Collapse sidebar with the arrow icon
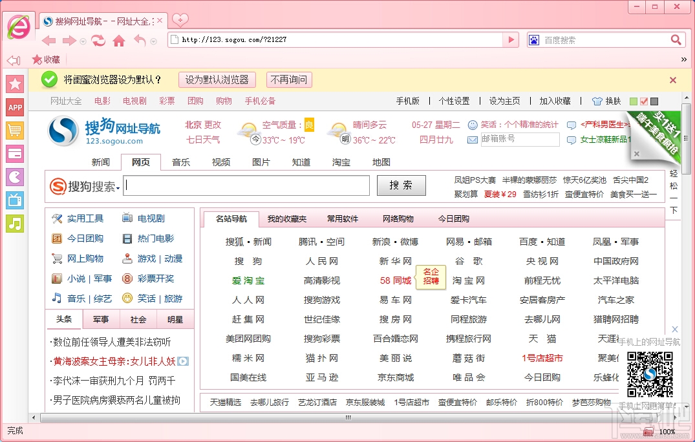The image size is (695, 442). (x=14, y=60)
